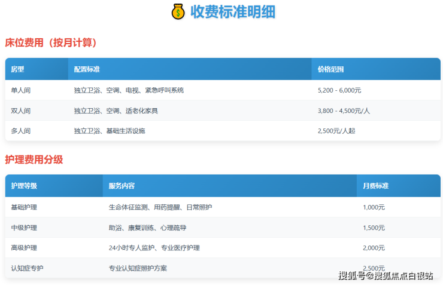Click the 服务内容 column header
Screen dimensions: 443x285
coord(122,186)
